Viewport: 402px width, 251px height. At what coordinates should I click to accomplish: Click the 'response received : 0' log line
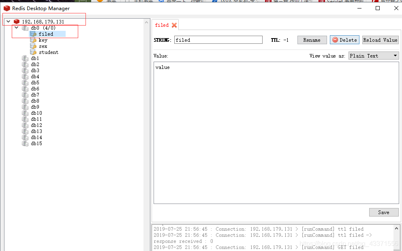pyautogui.click(x=183, y=241)
